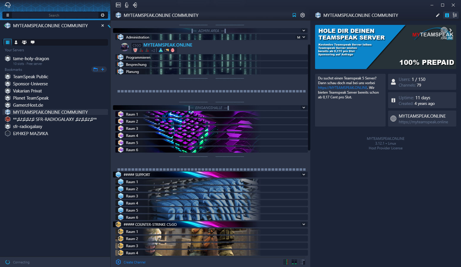Click the add bookmark plus icon
The height and width of the screenshot is (267, 461).
(103, 69)
